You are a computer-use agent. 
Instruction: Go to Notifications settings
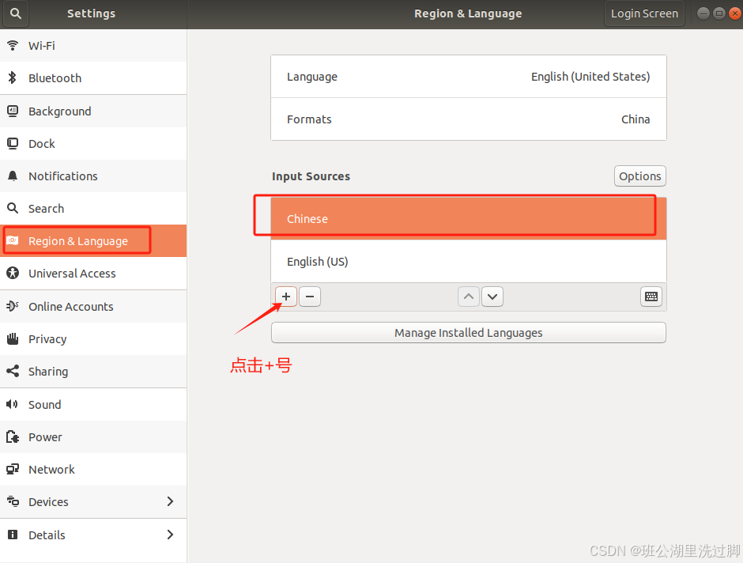coord(93,176)
